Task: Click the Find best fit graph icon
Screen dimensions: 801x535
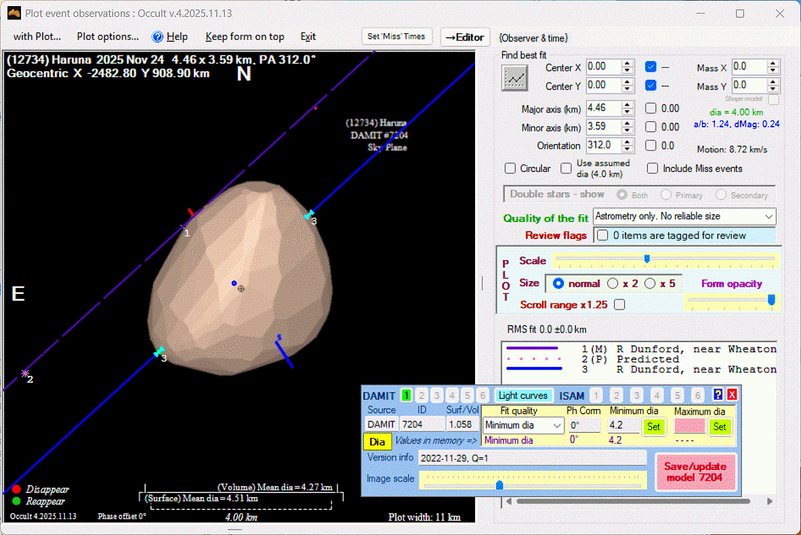Action: (514, 79)
